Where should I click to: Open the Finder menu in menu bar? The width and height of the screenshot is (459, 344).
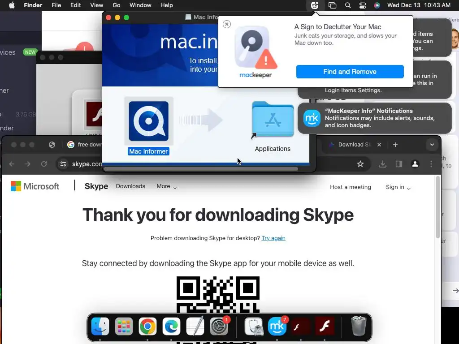(33, 5)
